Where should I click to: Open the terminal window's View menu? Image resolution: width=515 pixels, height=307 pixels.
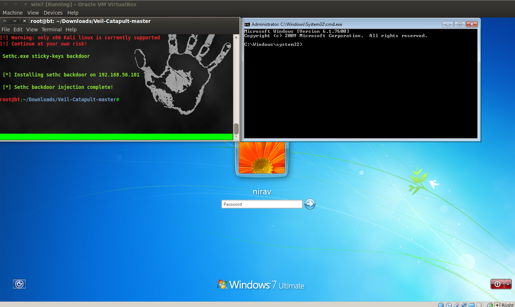[32, 29]
